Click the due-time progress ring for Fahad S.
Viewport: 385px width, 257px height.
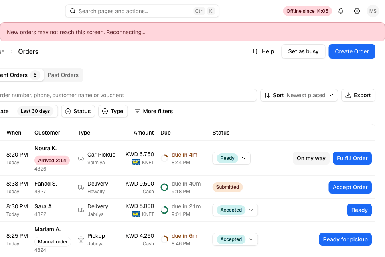pyautogui.click(x=164, y=187)
